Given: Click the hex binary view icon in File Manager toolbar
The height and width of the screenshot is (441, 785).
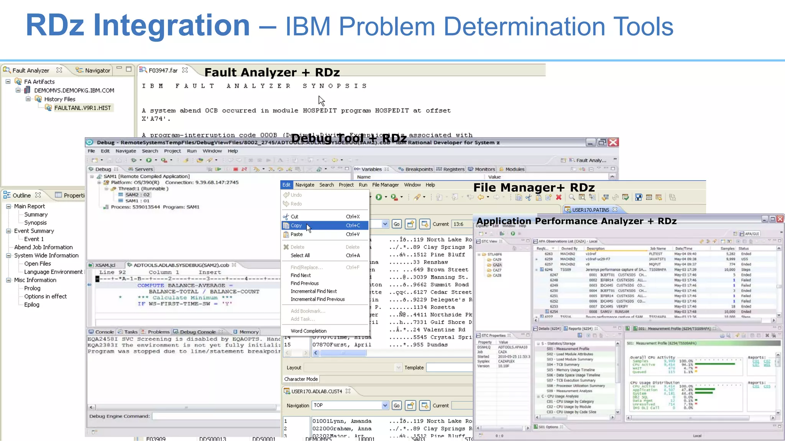Looking at the screenshot, I should click(x=605, y=197).
